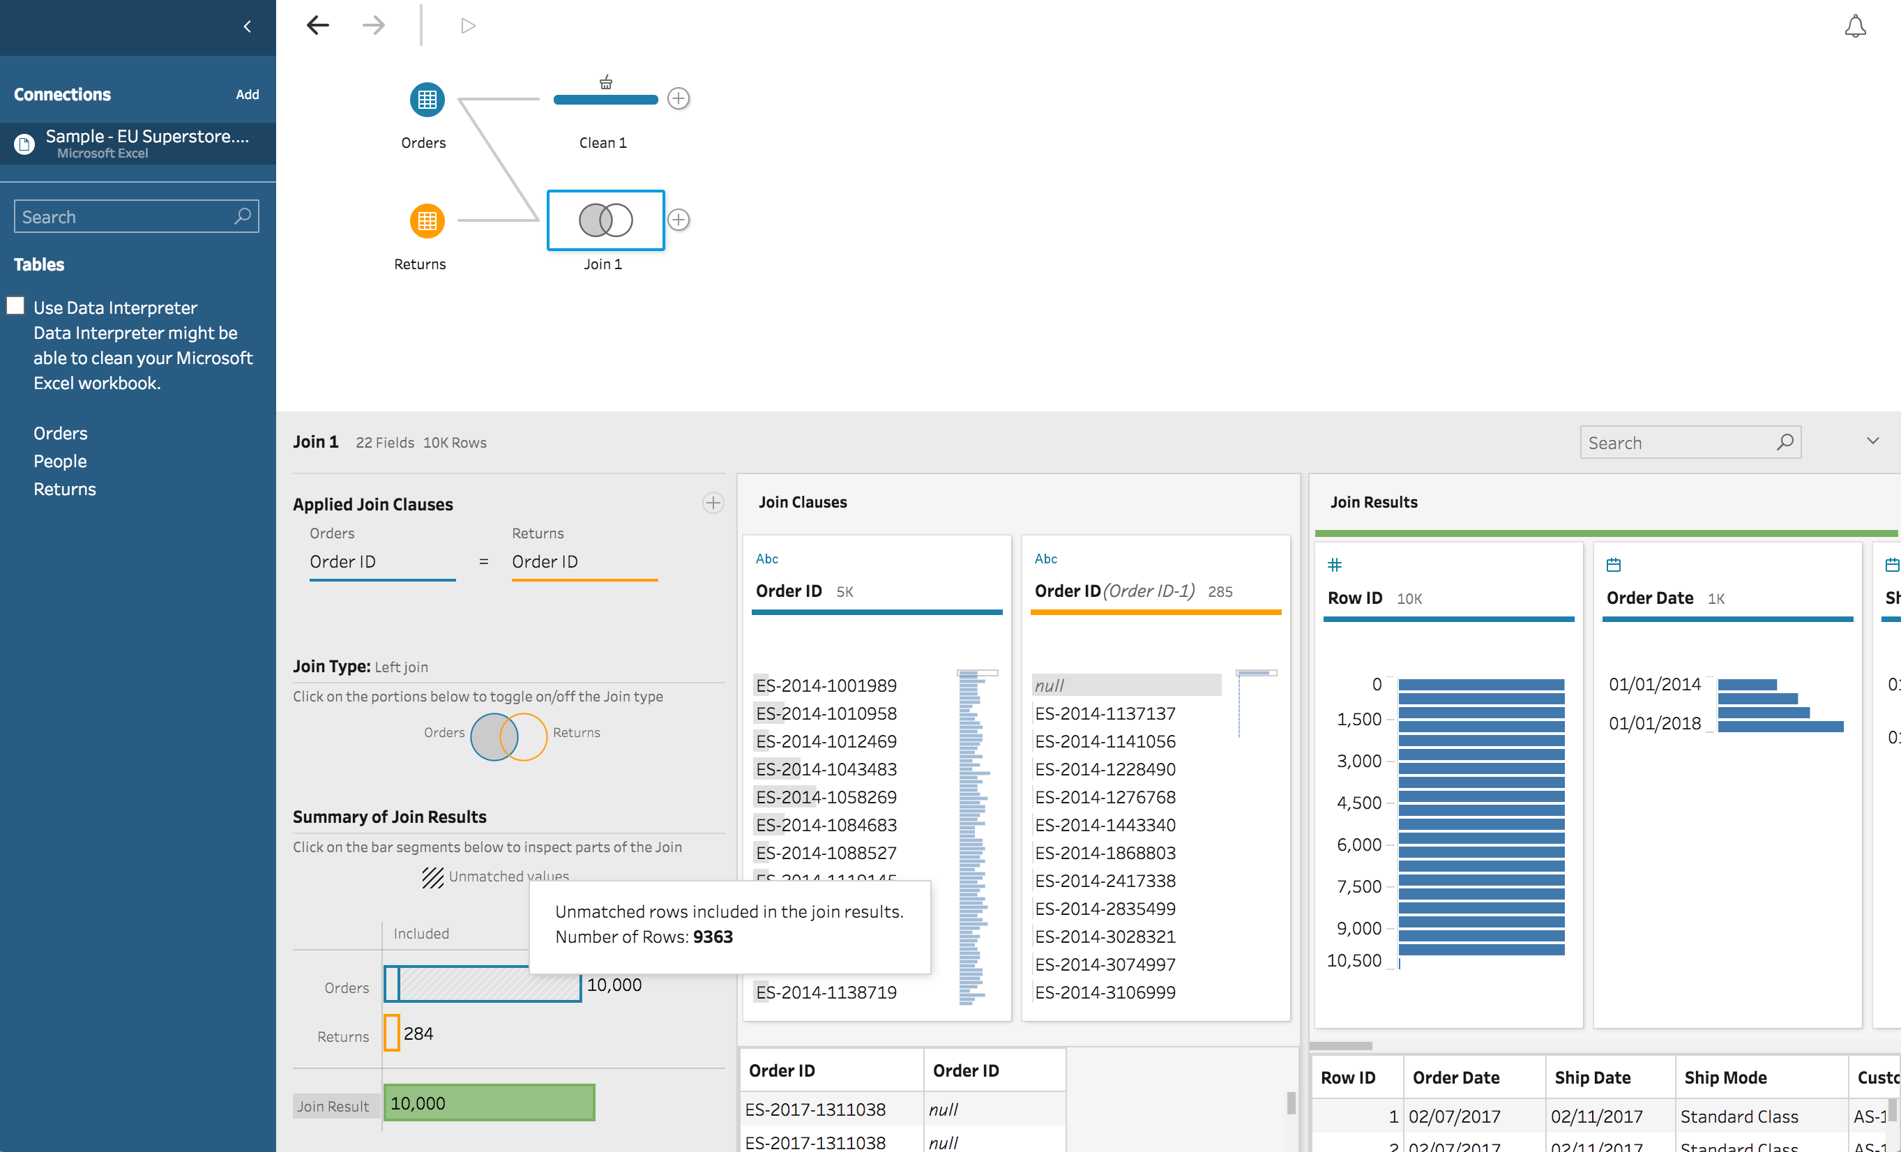
Task: Select the People table
Action: 60,462
